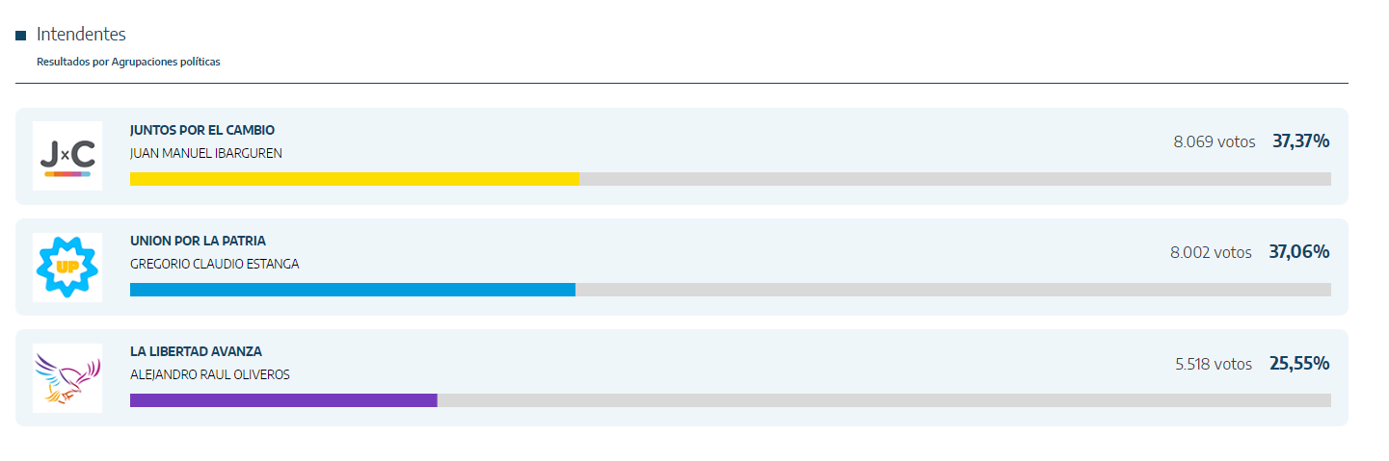The image size is (1389, 461).
Task: Click the purple progress bar for La Libertad Avanza
Action: [283, 400]
